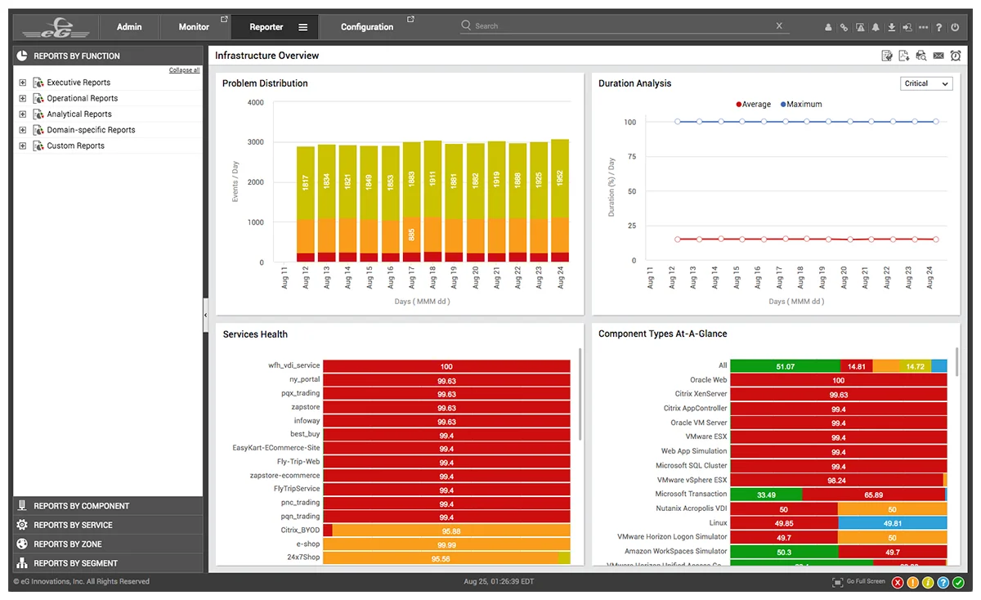Click the sign-in arrow icon
981x600 pixels.
[x=907, y=27]
